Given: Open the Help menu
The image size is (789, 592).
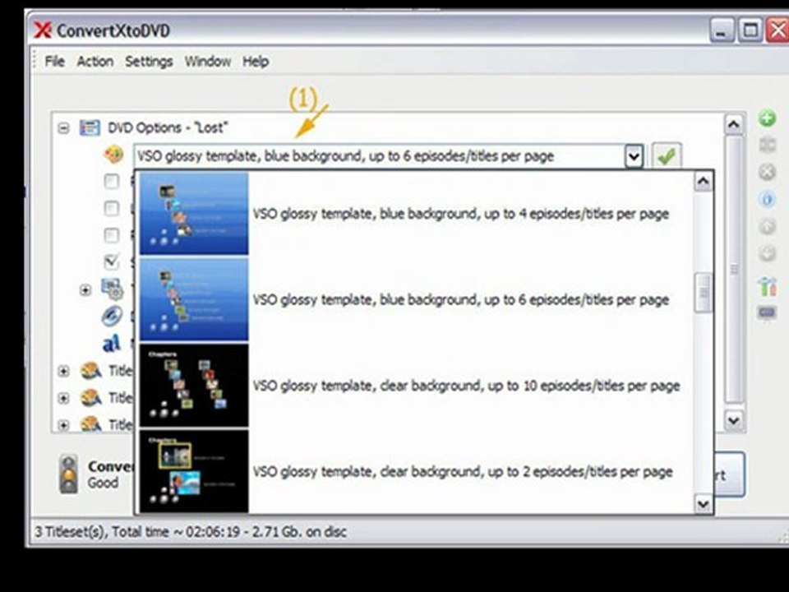Looking at the screenshot, I should pyautogui.click(x=256, y=62).
